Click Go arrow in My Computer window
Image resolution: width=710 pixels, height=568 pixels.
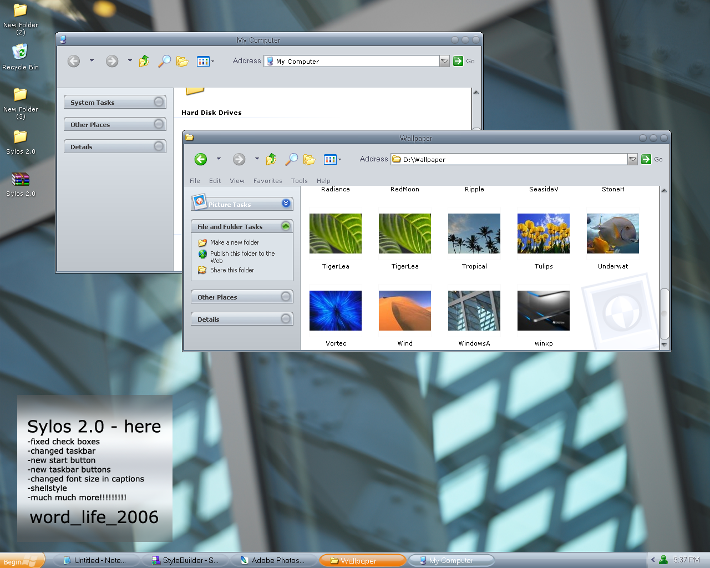coord(458,61)
